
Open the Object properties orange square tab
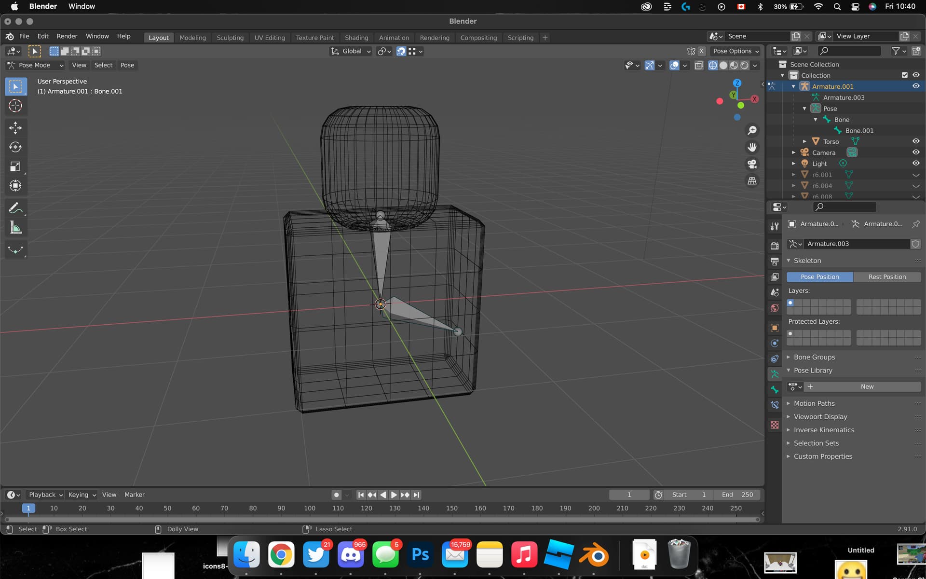coord(775,328)
